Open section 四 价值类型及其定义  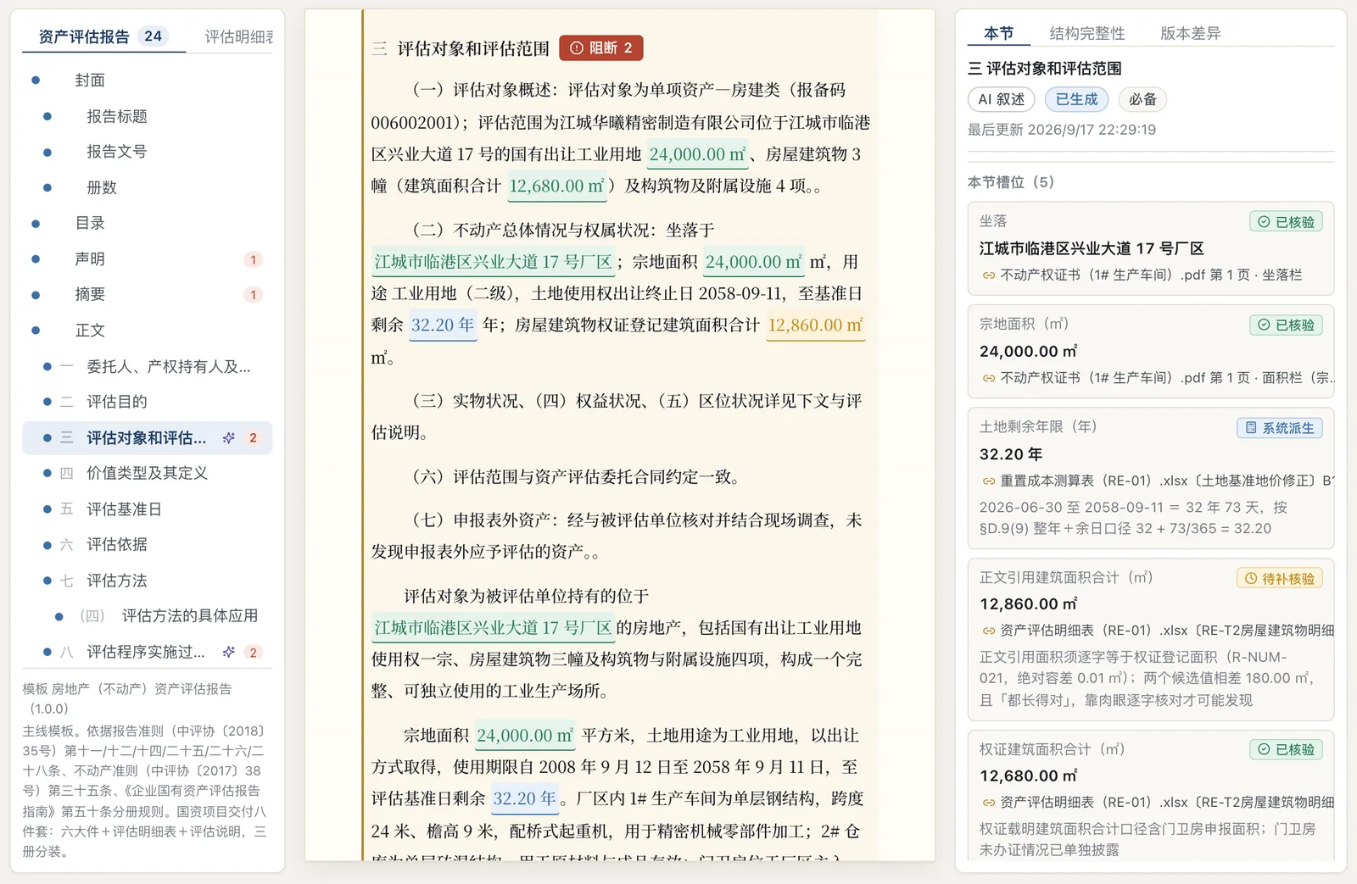point(147,473)
